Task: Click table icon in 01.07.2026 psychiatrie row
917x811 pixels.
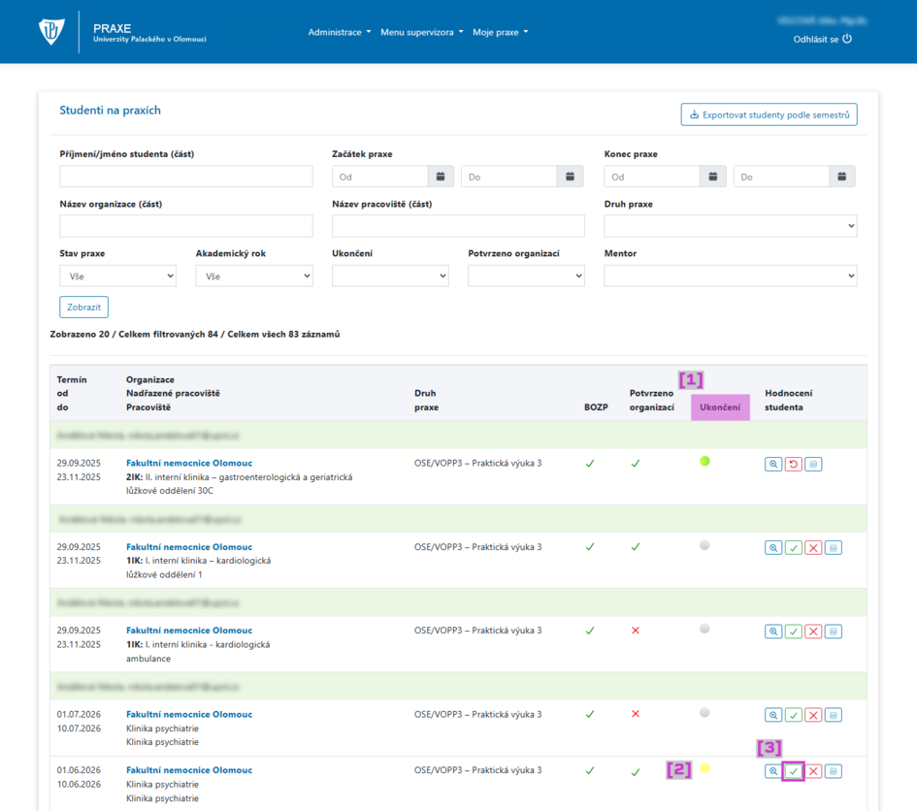Action: [833, 715]
